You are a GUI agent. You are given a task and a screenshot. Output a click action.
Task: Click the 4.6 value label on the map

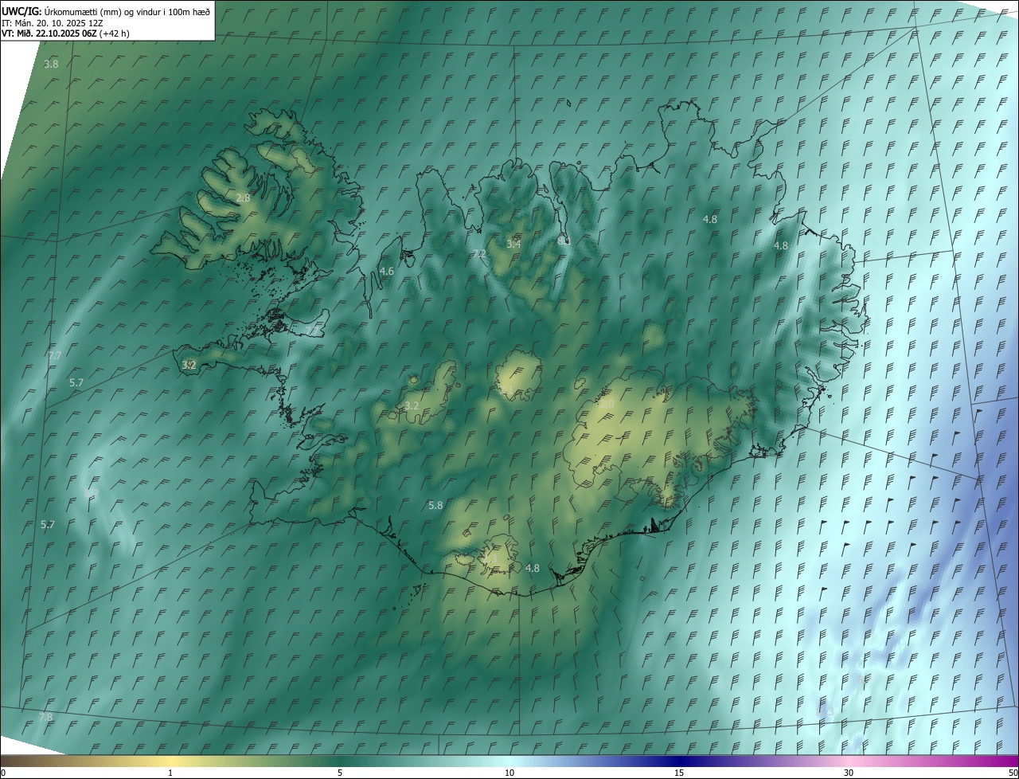(386, 272)
